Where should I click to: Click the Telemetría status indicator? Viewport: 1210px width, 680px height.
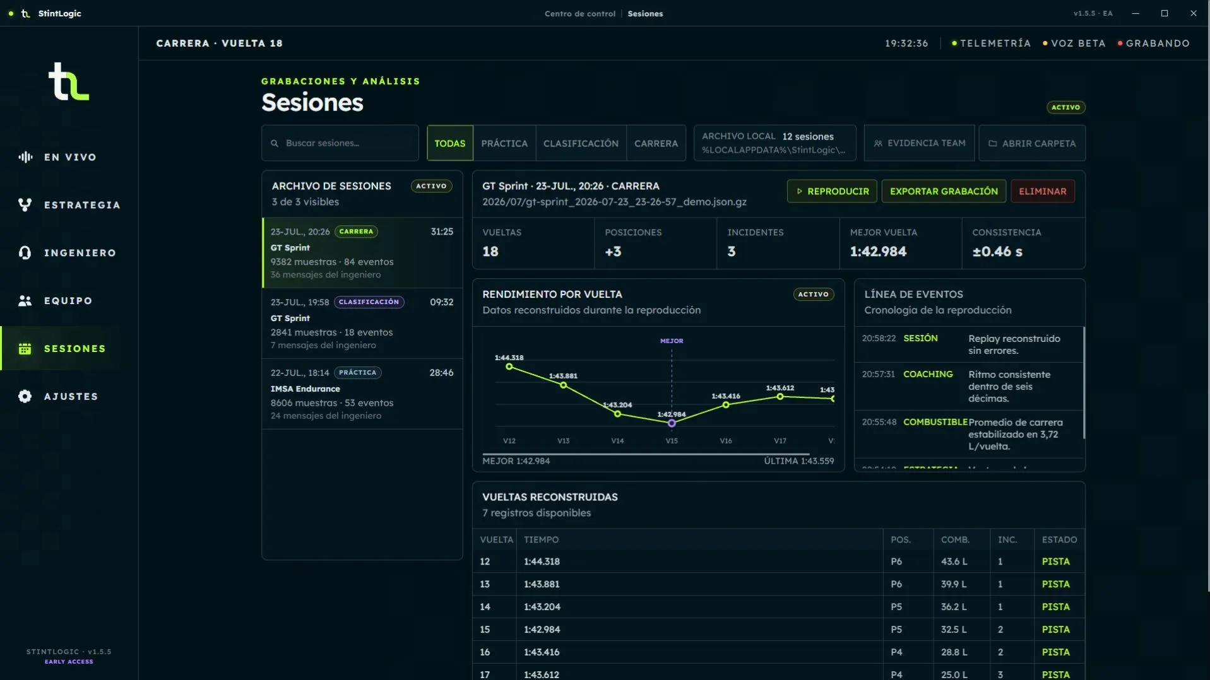click(x=991, y=44)
